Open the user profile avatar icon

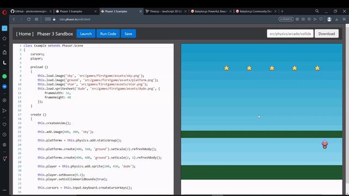[x=329, y=20]
